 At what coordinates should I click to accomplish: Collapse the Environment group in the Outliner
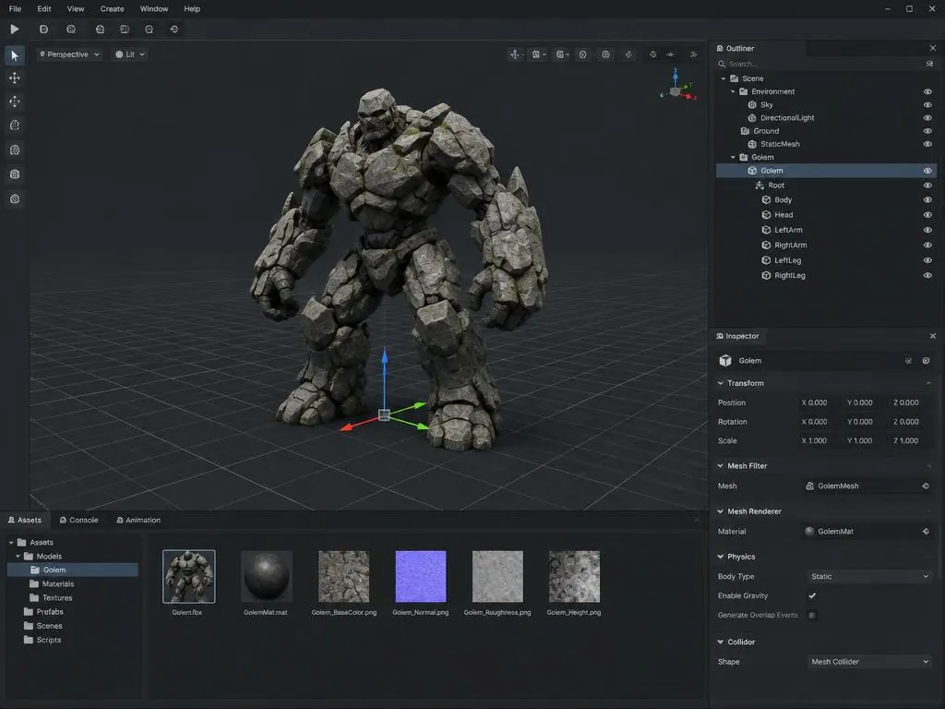(733, 91)
